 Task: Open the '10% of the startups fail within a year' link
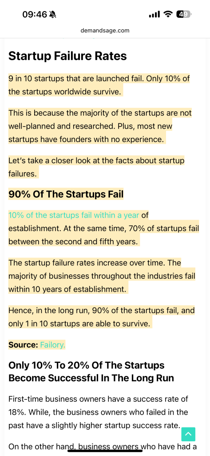click(74, 215)
